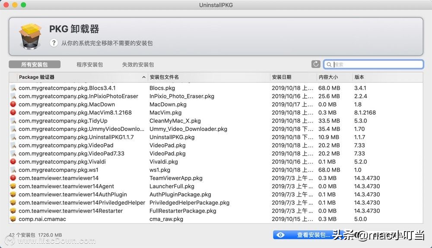The height and width of the screenshot is (248, 432).
Task: Click document icon for InPixioPhotoEraser package
Action: tap(13, 96)
